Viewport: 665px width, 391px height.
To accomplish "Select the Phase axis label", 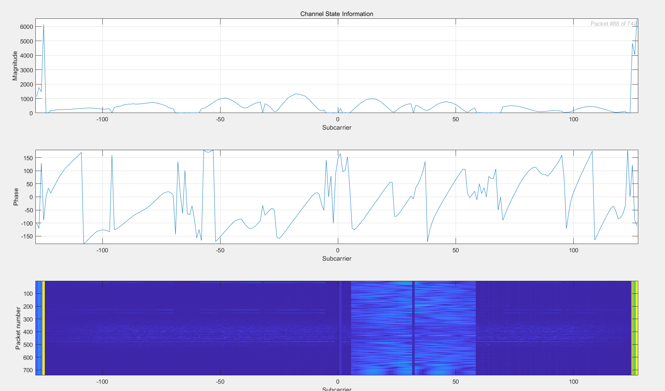I will click(x=15, y=196).
